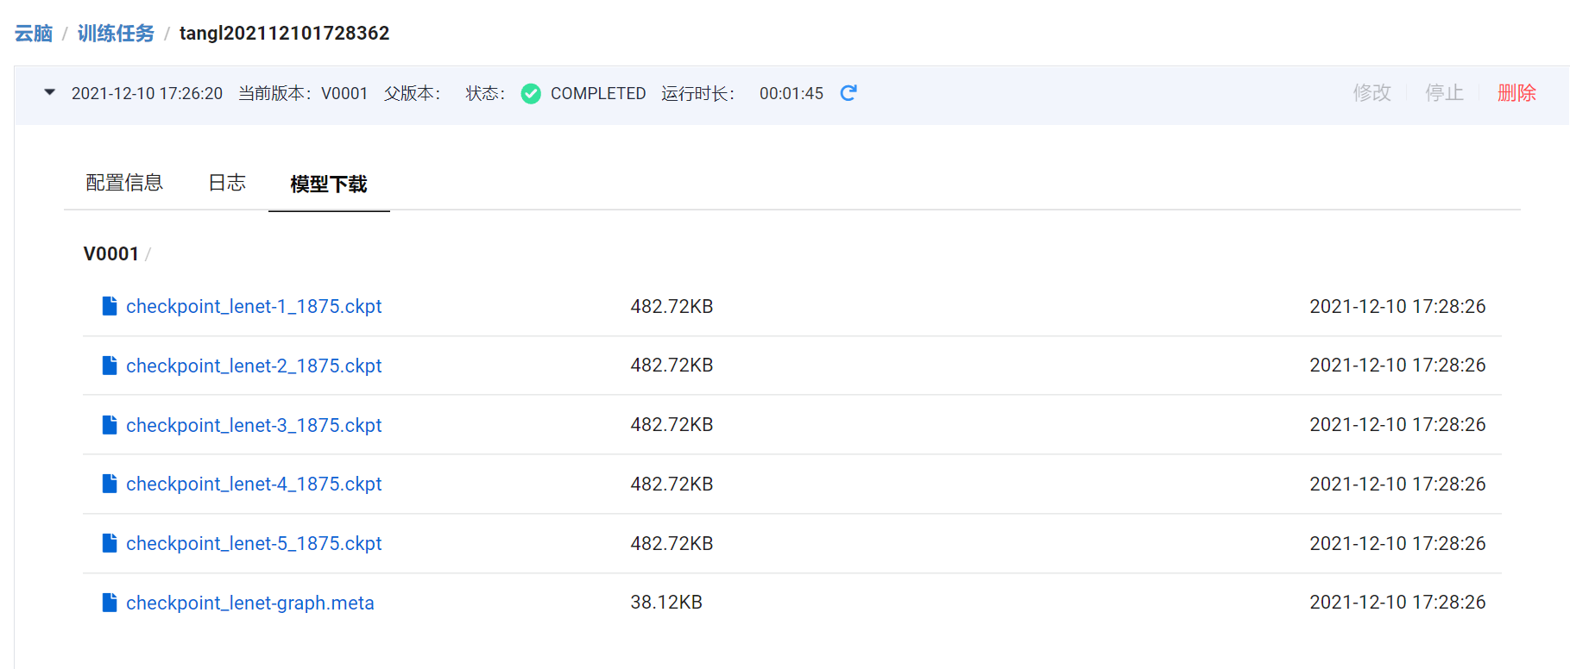The image size is (1570, 669).
Task: Download checkpoint_lenet-3_1875.ckpt file link
Action: (254, 425)
